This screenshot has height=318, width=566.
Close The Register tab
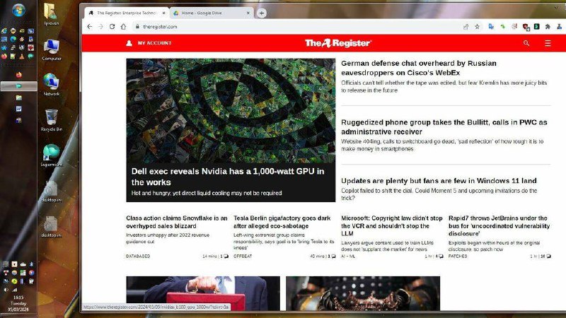coord(163,13)
